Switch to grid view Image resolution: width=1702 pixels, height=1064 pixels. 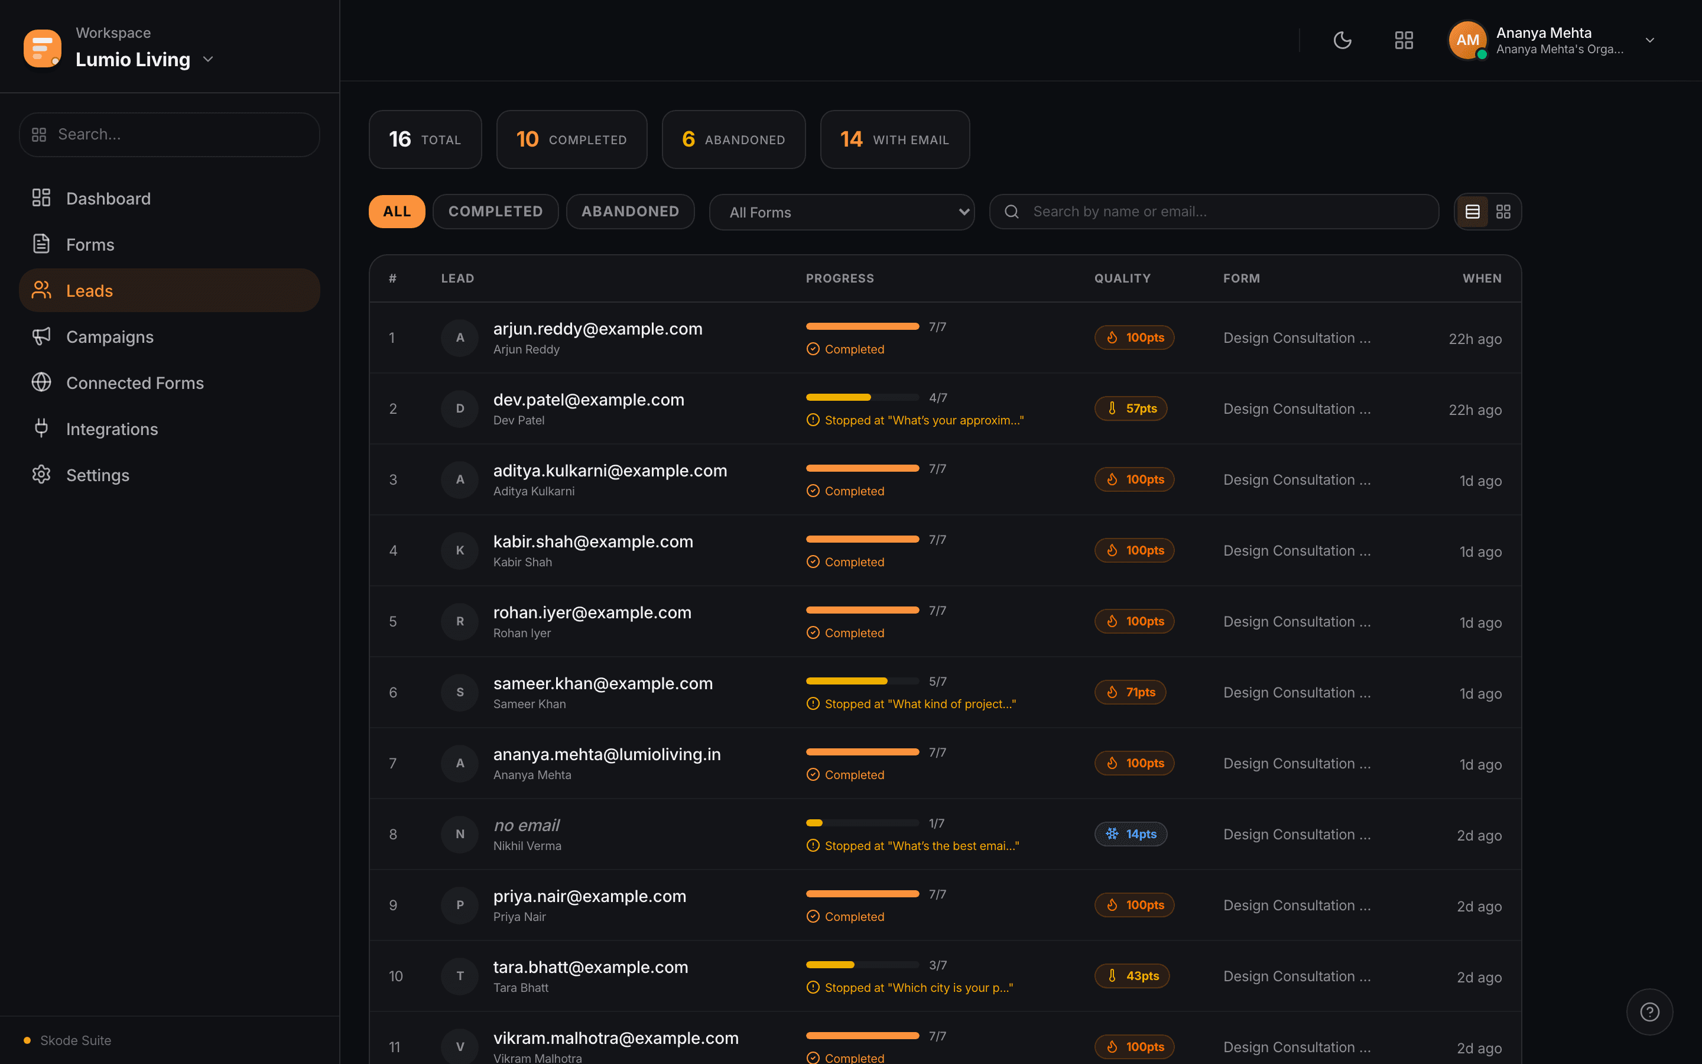(1503, 212)
